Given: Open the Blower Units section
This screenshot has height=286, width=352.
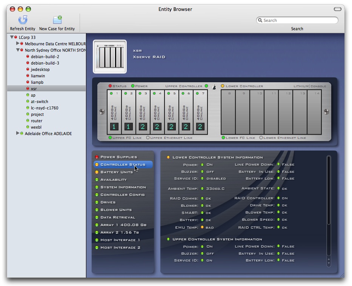Looking at the screenshot, I should [x=123, y=210].
